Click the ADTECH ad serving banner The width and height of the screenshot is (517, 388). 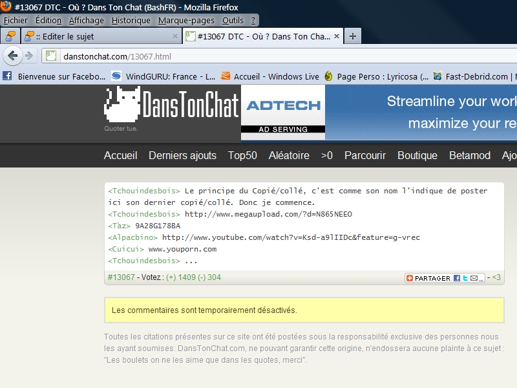[283, 113]
